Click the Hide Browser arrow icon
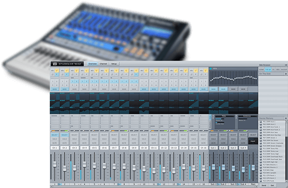 click(x=286, y=65)
